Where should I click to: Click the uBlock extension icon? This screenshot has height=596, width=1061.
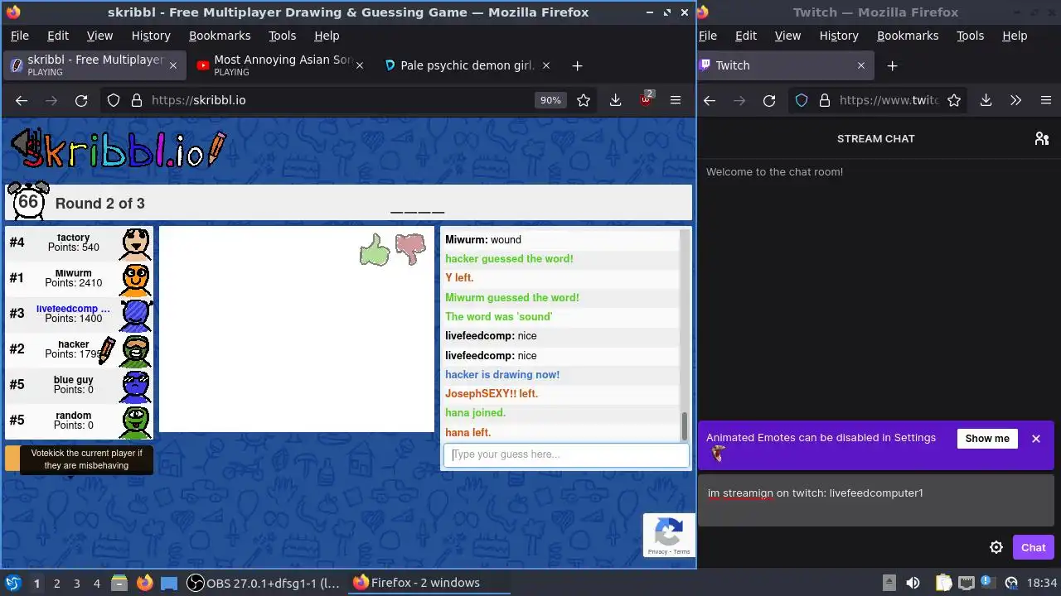coord(646,100)
